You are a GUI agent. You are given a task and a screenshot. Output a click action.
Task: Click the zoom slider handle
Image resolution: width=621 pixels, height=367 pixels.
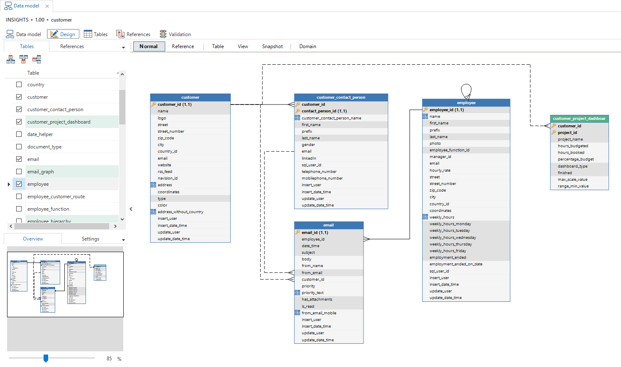tap(46, 358)
